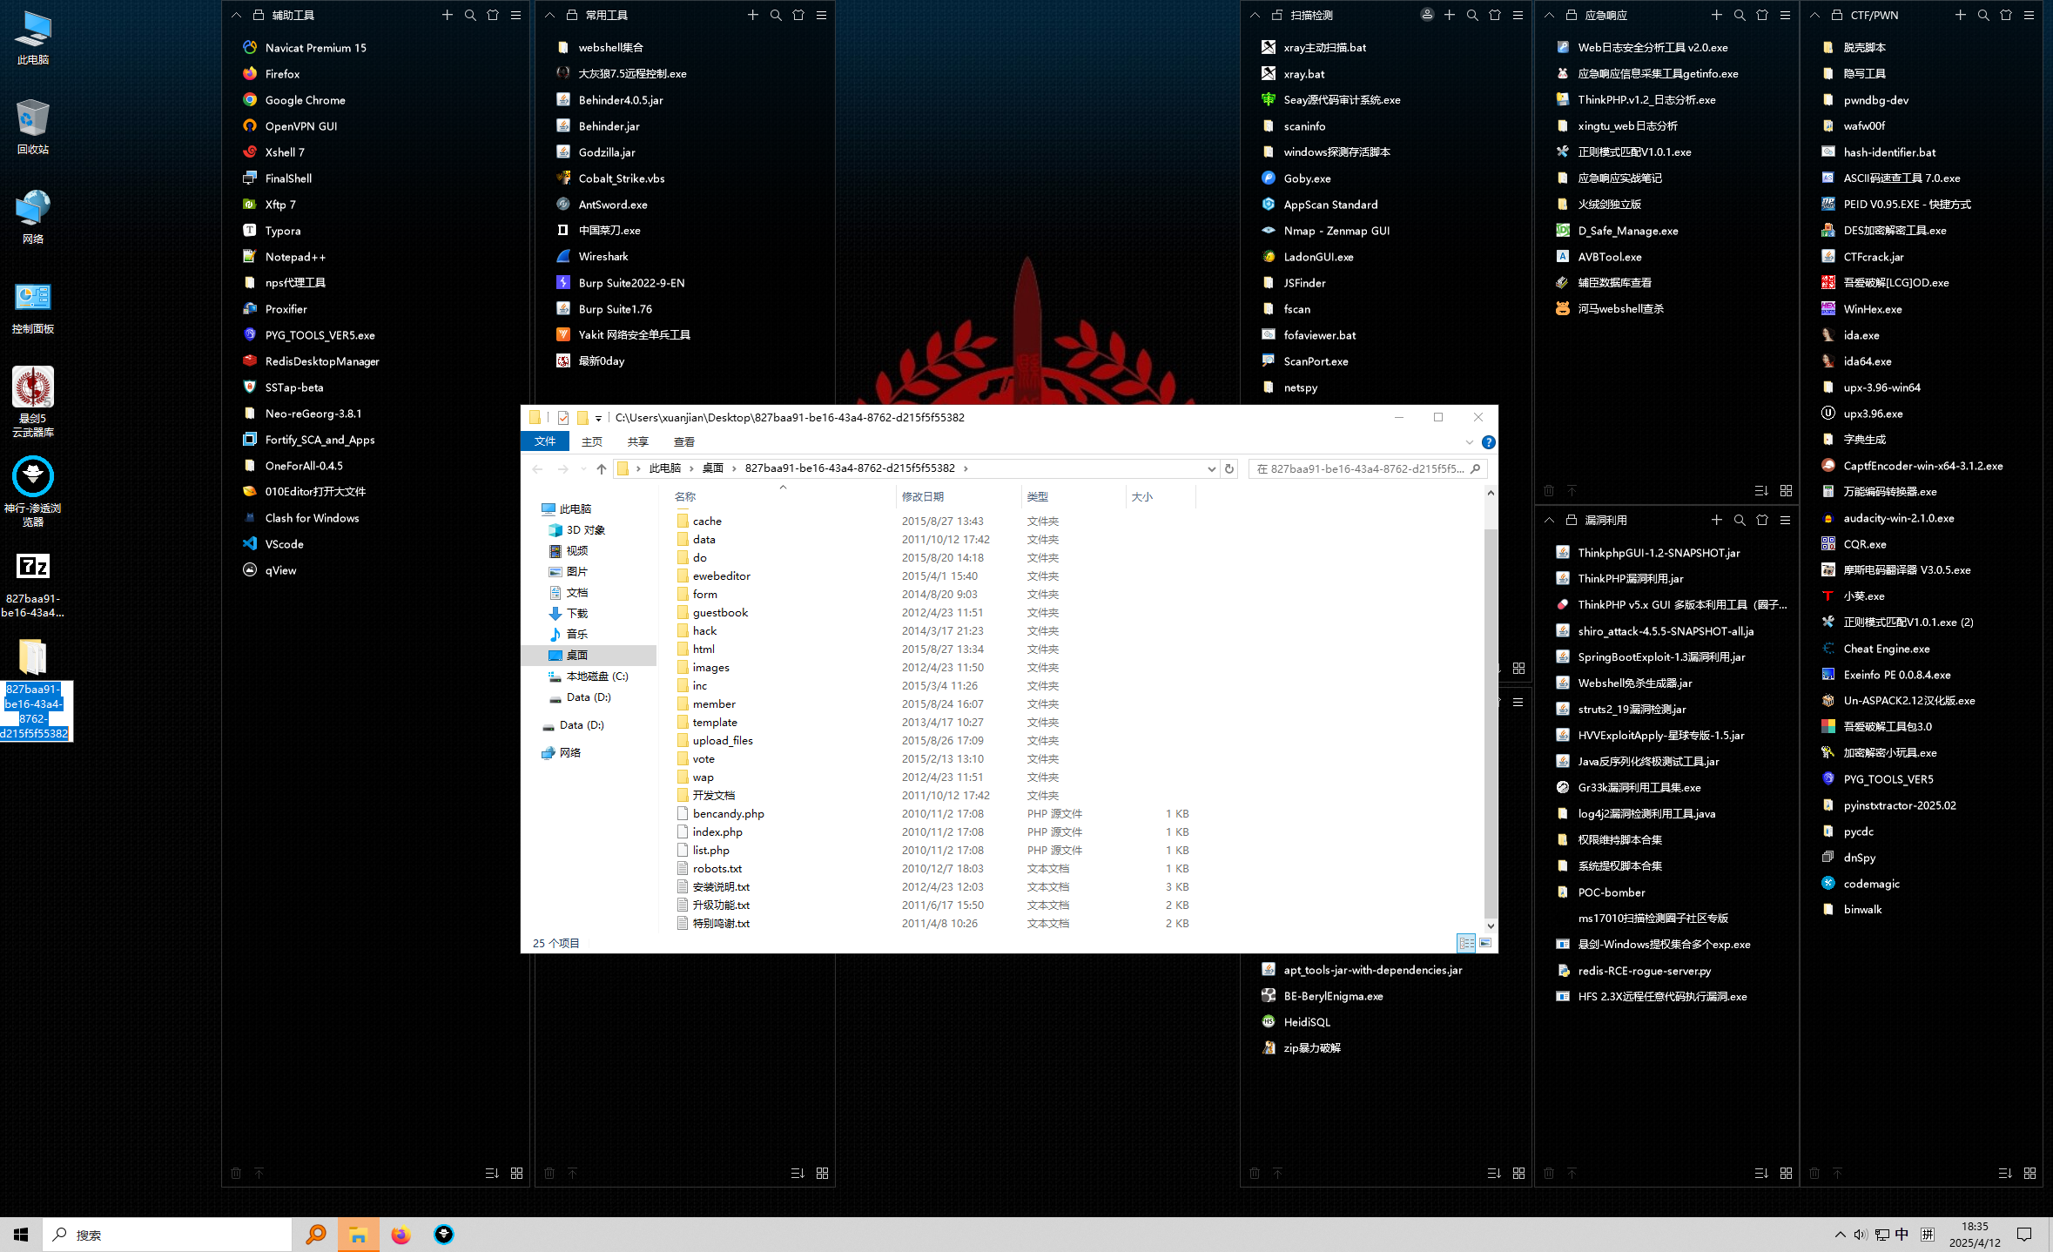This screenshot has width=2053, height=1252.
Task: Switch to the 查看 ribbon tab
Action: 684,441
